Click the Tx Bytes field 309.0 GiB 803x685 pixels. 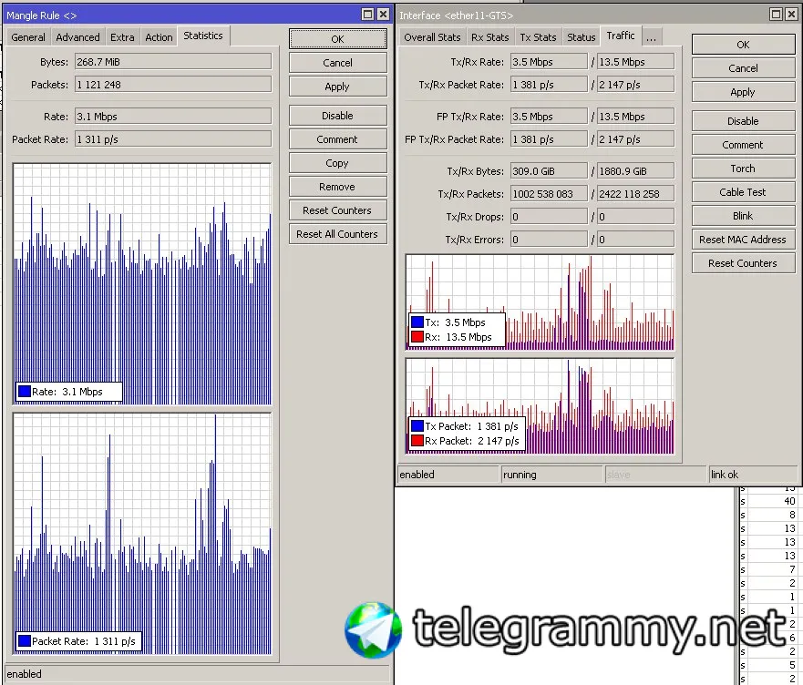(x=549, y=171)
